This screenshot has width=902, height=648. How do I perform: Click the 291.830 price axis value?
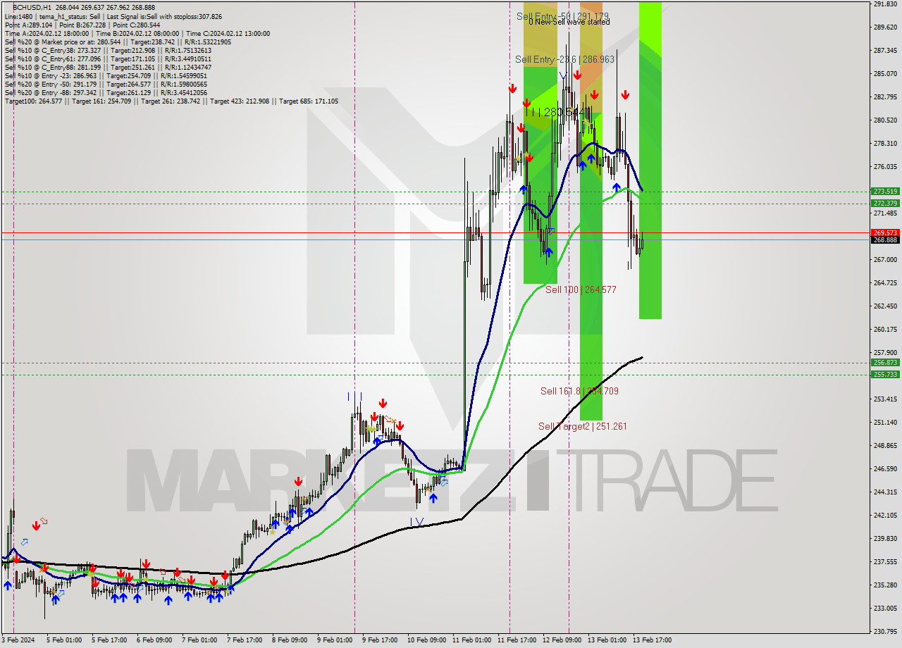[885, 4]
